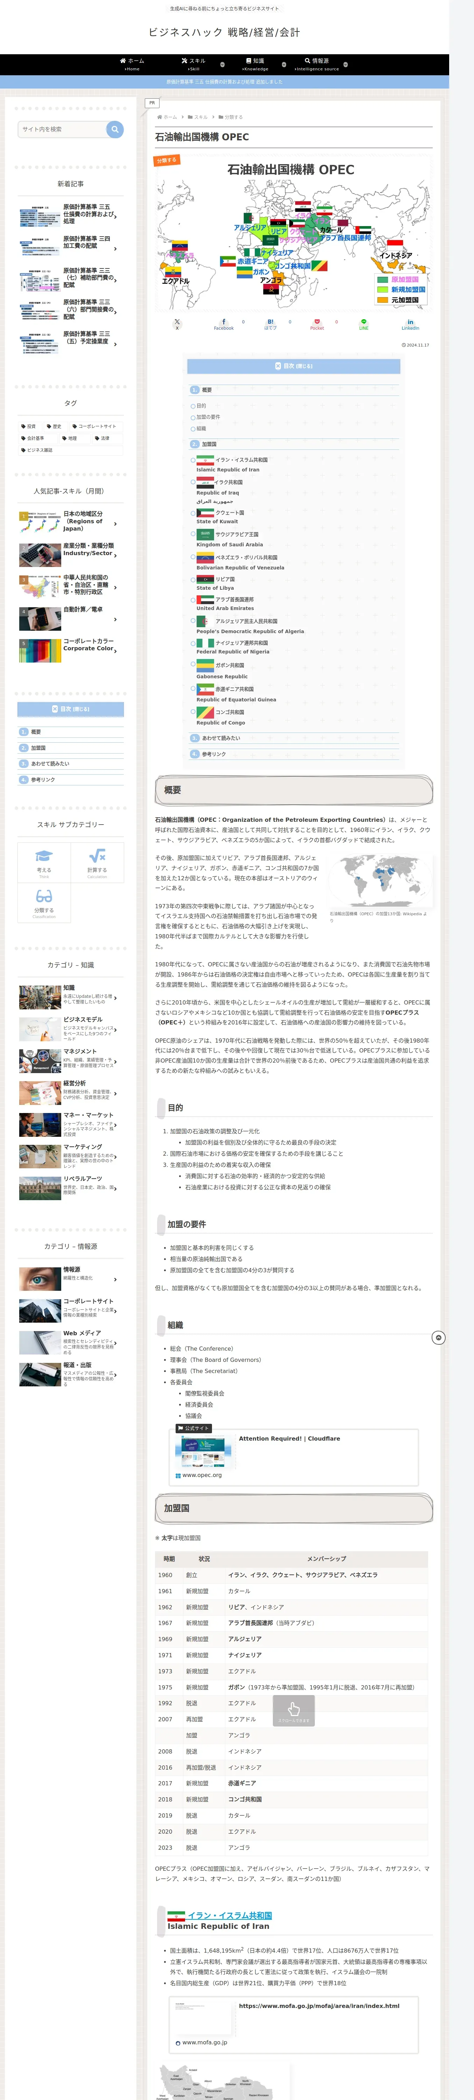Open the 知識 (Knowledge) navigation item
Viewport: 474px width, 2100px height.
[x=255, y=64]
